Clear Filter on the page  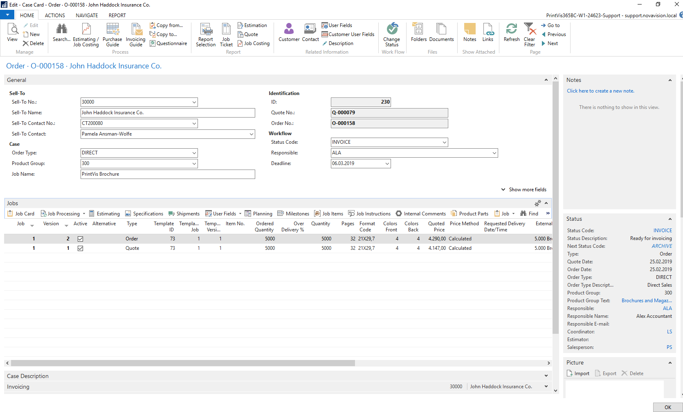click(x=530, y=35)
